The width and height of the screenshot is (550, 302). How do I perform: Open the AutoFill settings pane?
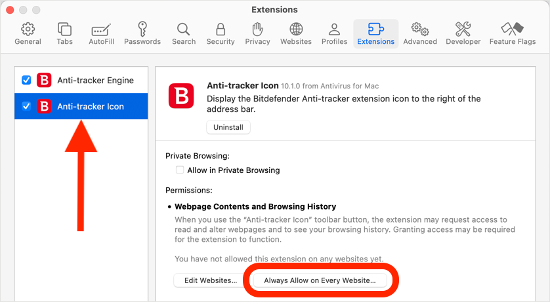[101, 33]
